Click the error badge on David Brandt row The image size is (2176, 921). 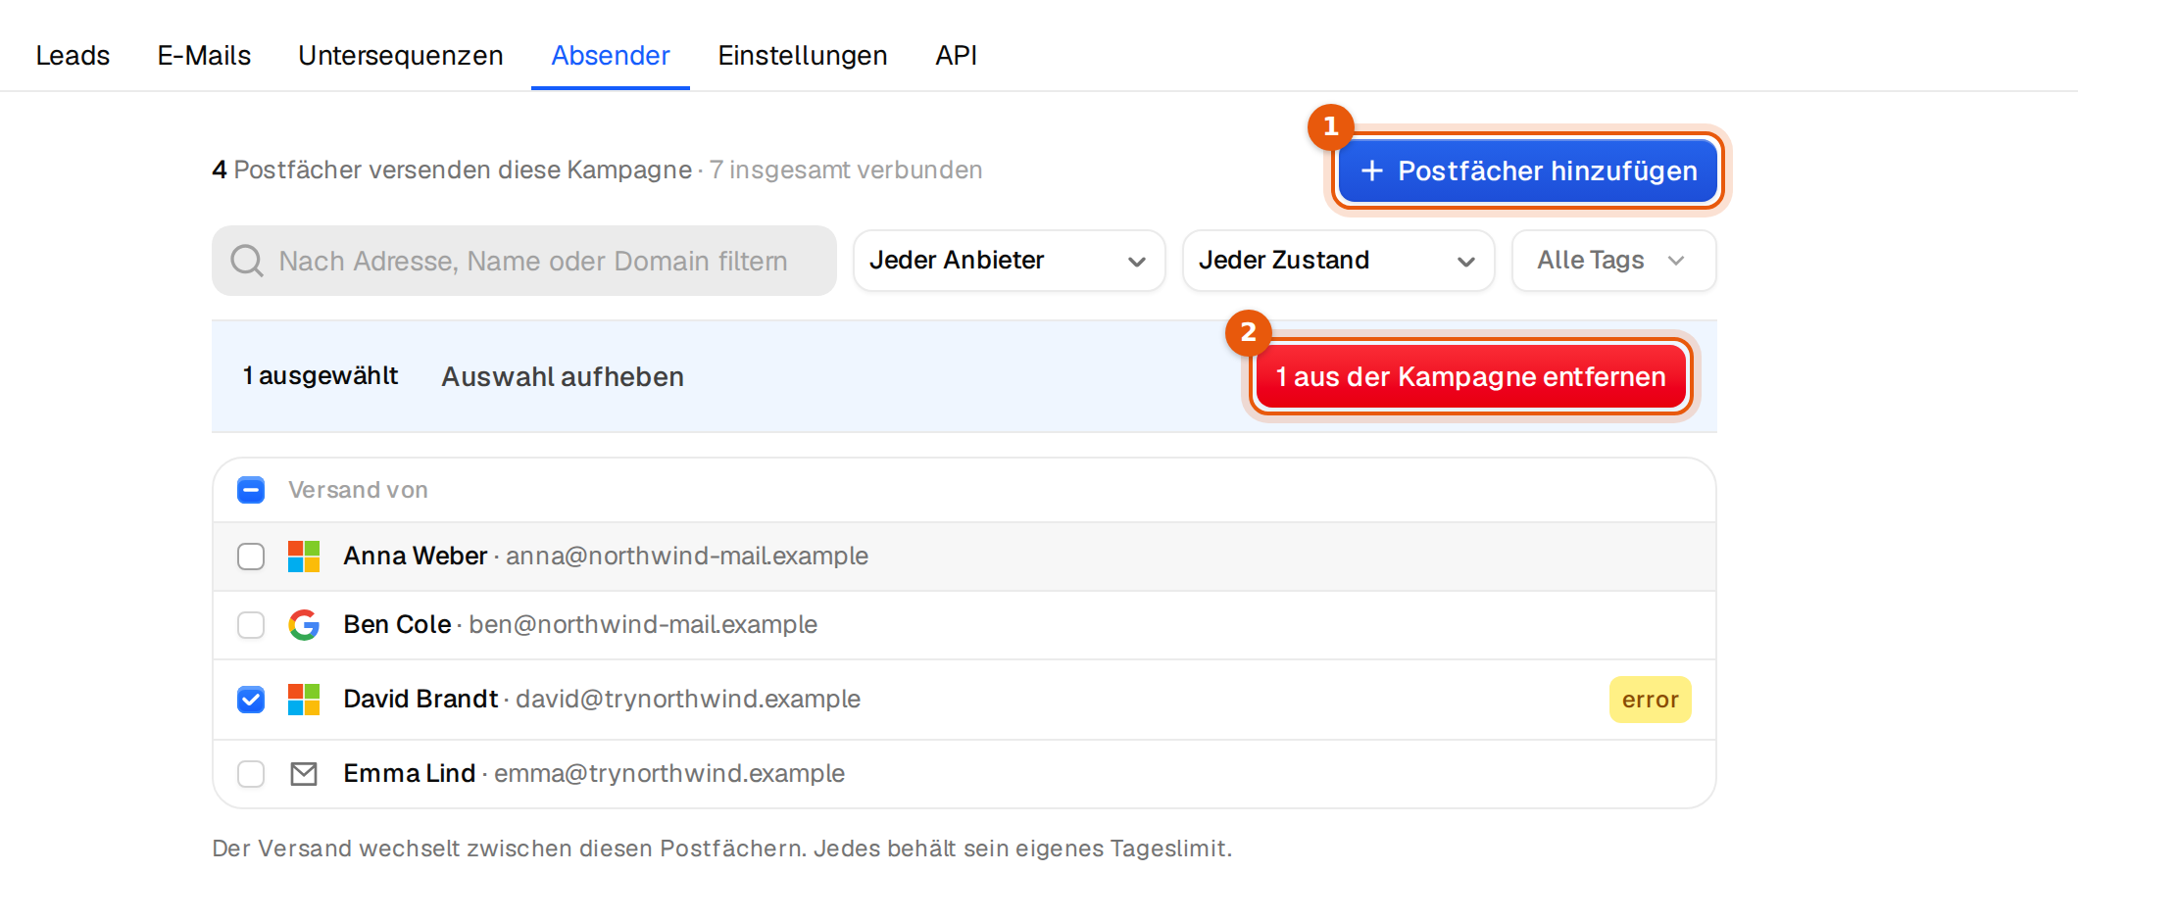[x=1651, y=700]
